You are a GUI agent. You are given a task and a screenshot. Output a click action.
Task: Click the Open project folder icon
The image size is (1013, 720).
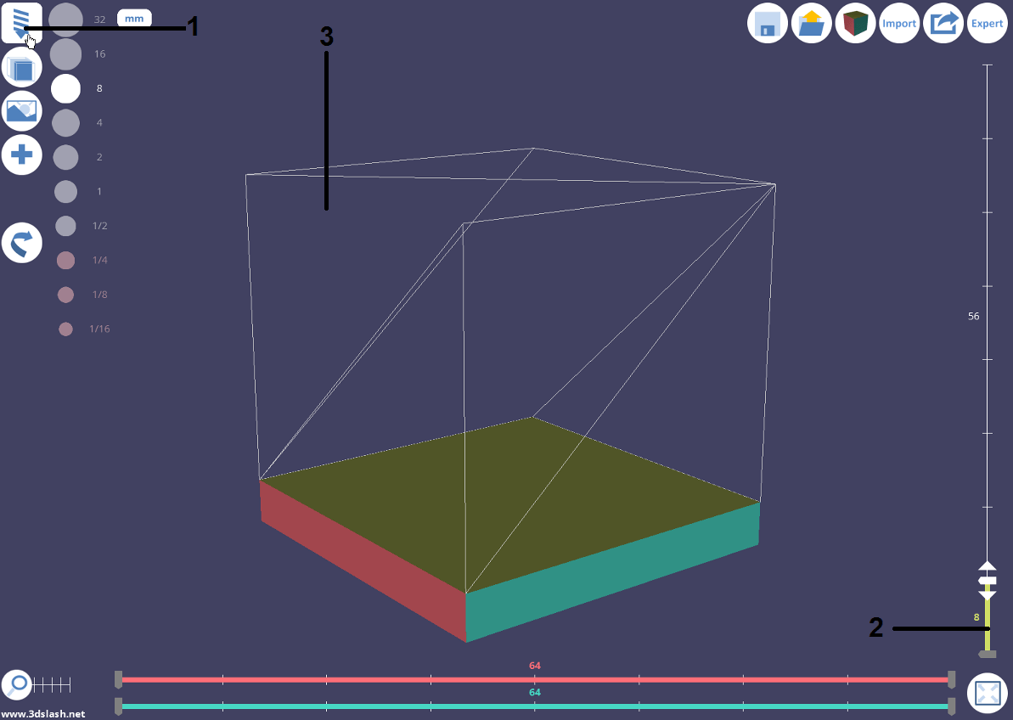(811, 23)
